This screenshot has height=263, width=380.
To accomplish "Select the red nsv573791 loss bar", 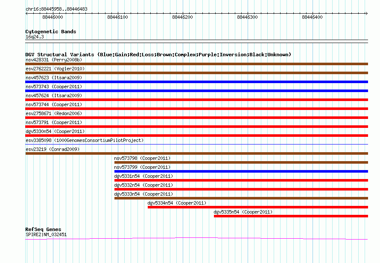I will click(x=196, y=127).
